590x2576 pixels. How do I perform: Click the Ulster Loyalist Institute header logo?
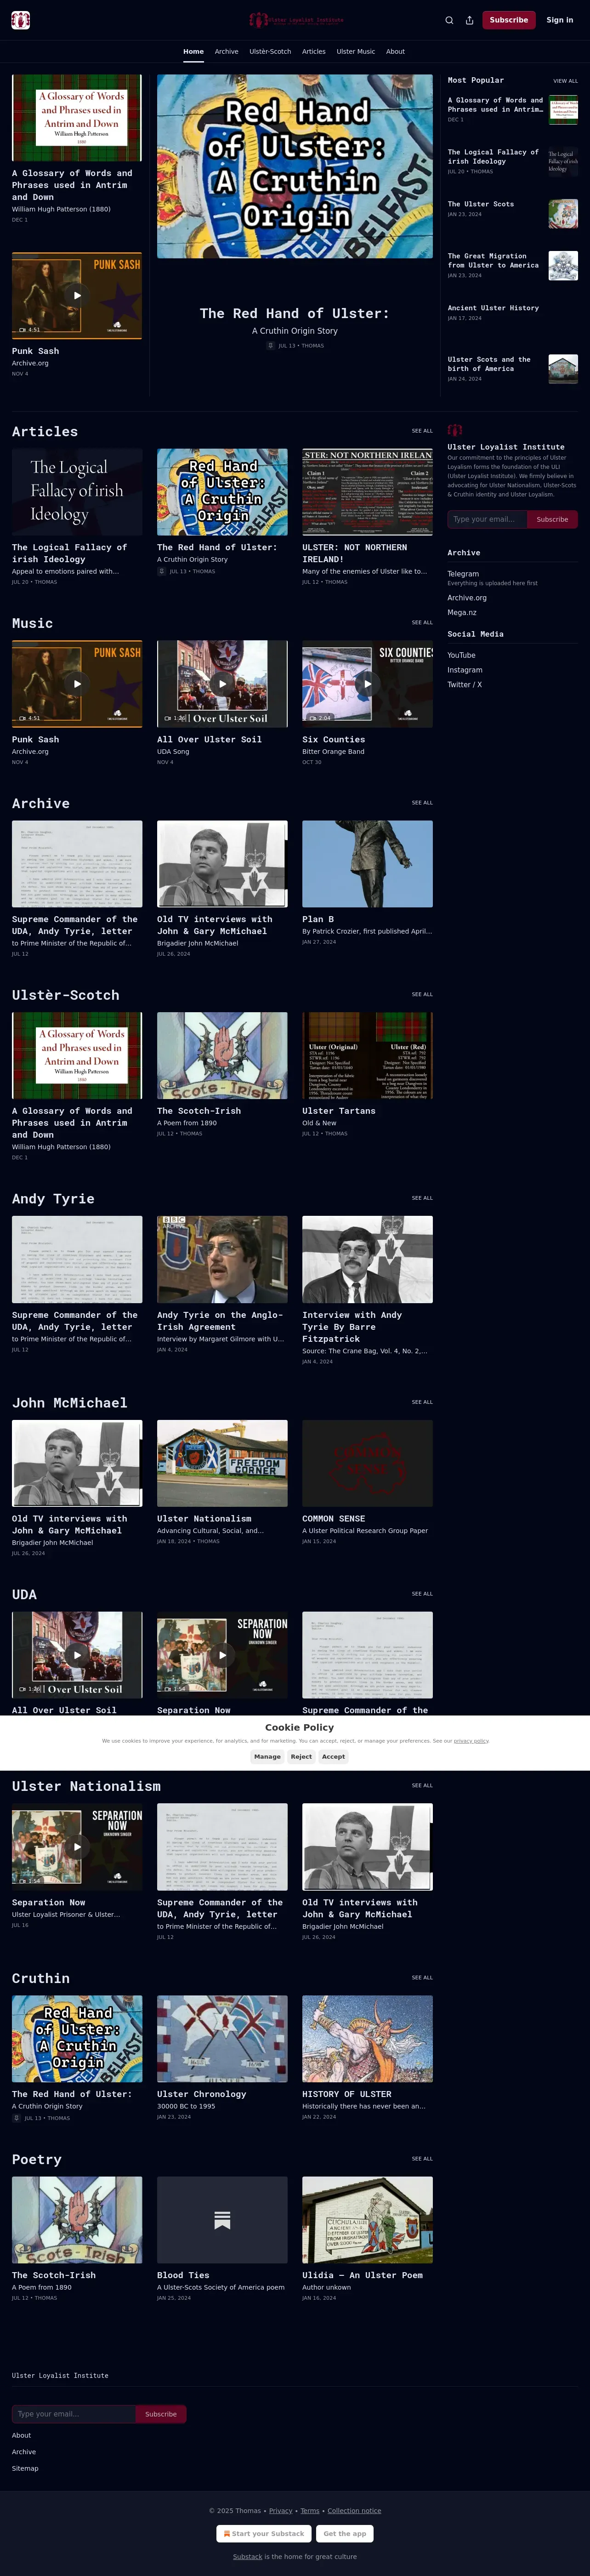tap(296, 20)
